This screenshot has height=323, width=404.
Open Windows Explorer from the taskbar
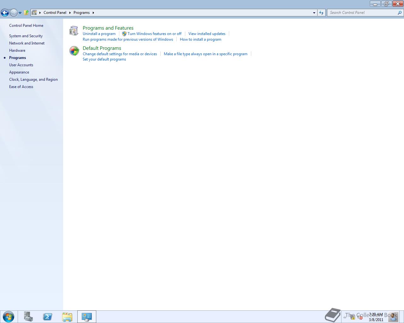[x=67, y=317]
